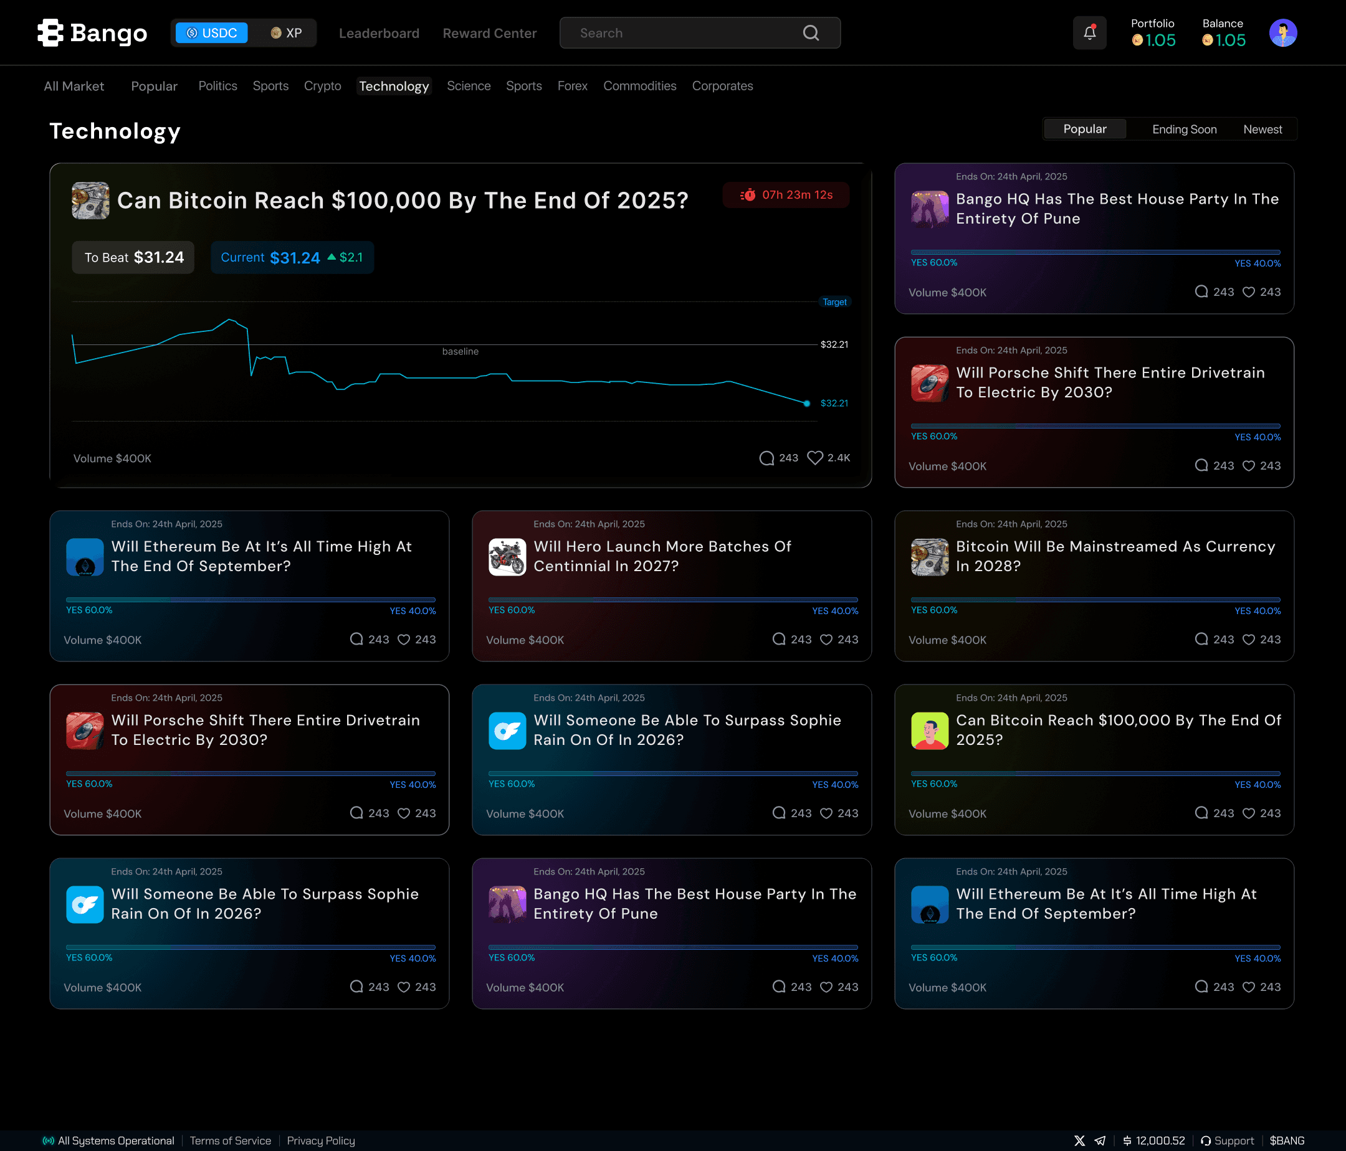Open the X (Twitter) footer link
Viewport: 1346px width, 1151px height.
tap(1079, 1140)
